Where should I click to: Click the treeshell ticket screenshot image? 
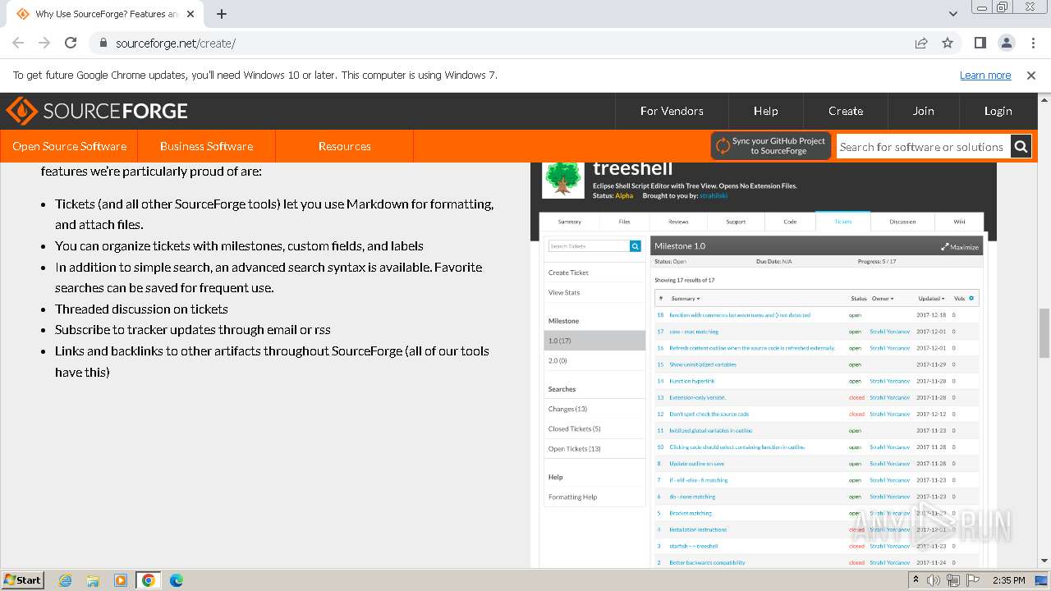[764, 365]
